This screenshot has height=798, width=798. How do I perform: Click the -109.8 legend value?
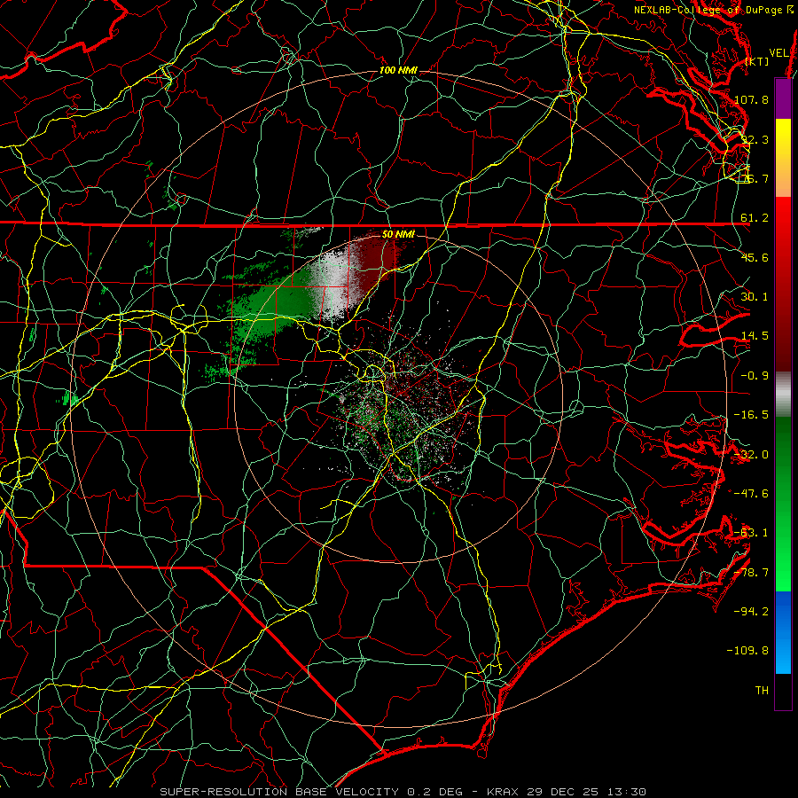tap(748, 651)
